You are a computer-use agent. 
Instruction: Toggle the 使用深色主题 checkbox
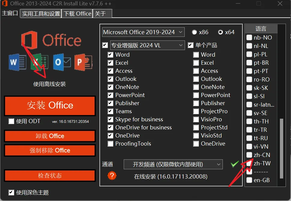coord(11,193)
